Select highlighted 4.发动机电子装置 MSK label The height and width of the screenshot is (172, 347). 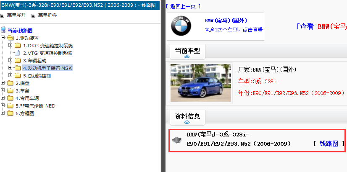point(47,68)
